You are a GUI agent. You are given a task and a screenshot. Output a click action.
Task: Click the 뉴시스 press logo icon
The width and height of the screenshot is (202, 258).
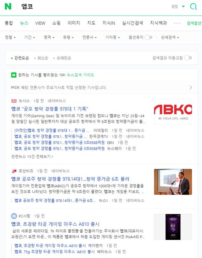point(14,101)
